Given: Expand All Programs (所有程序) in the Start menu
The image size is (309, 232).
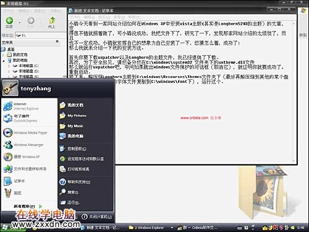Looking at the screenshot, I should pyautogui.click(x=28, y=206).
